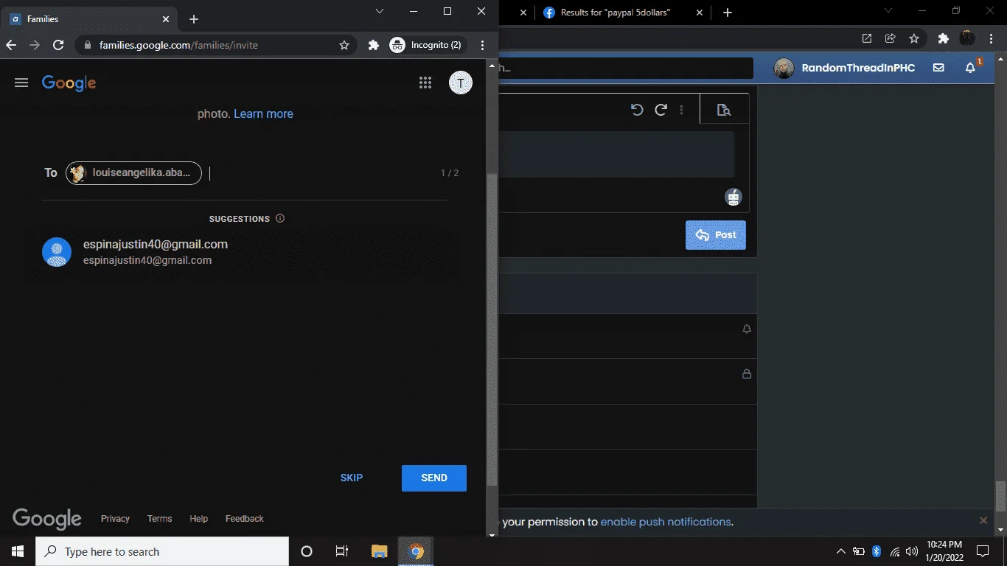1007x566 pixels.
Task: Open extensions puzzle icon in Families window
Action: [374, 45]
